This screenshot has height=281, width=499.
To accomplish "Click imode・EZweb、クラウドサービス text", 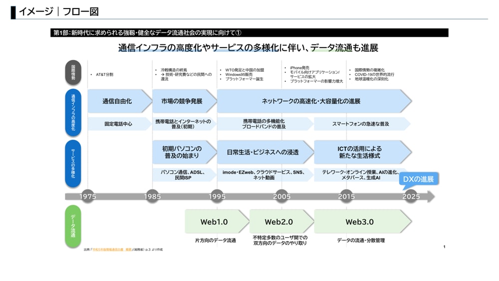I will (263, 175).
